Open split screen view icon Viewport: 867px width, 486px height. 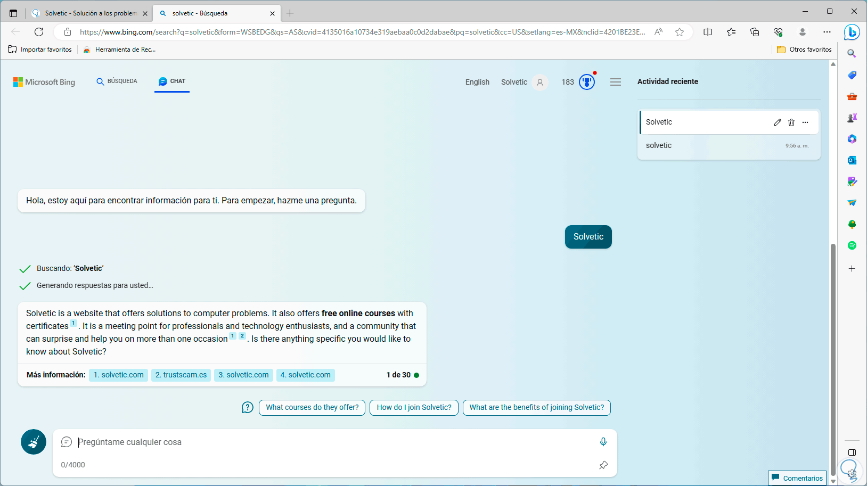coord(708,32)
